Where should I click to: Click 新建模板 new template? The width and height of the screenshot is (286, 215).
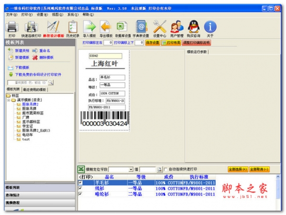[19, 58]
